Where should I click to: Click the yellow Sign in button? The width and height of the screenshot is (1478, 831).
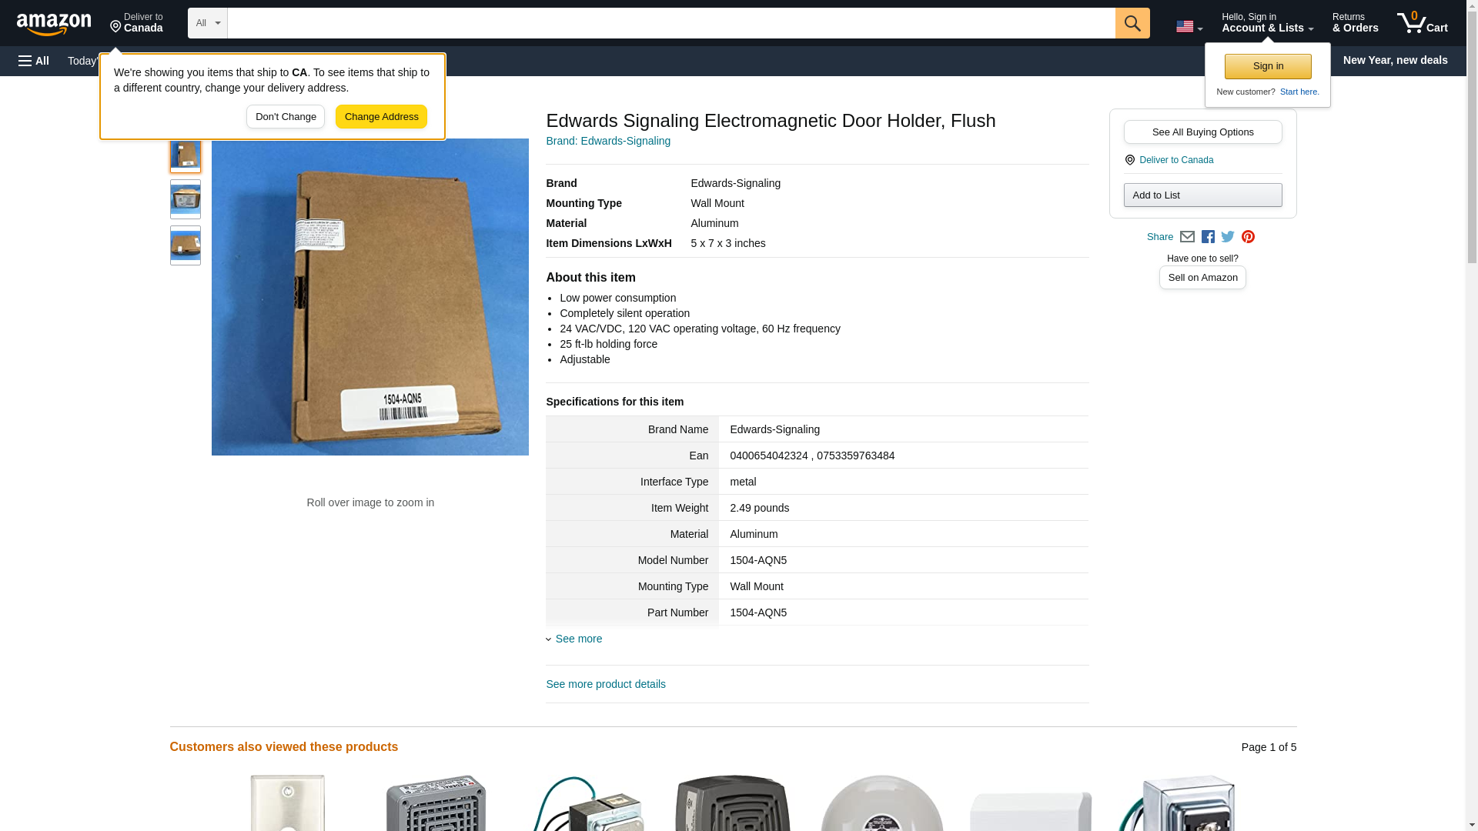1268,66
